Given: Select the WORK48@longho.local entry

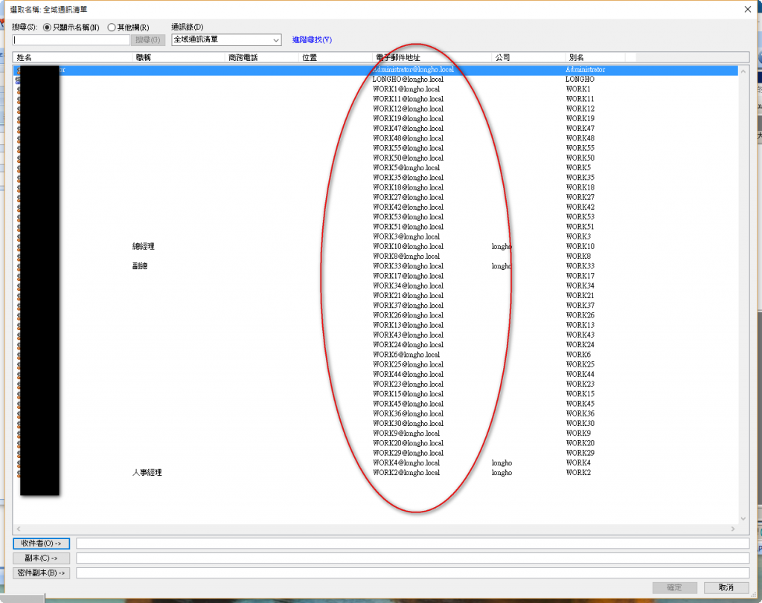Looking at the screenshot, I should 409,138.
